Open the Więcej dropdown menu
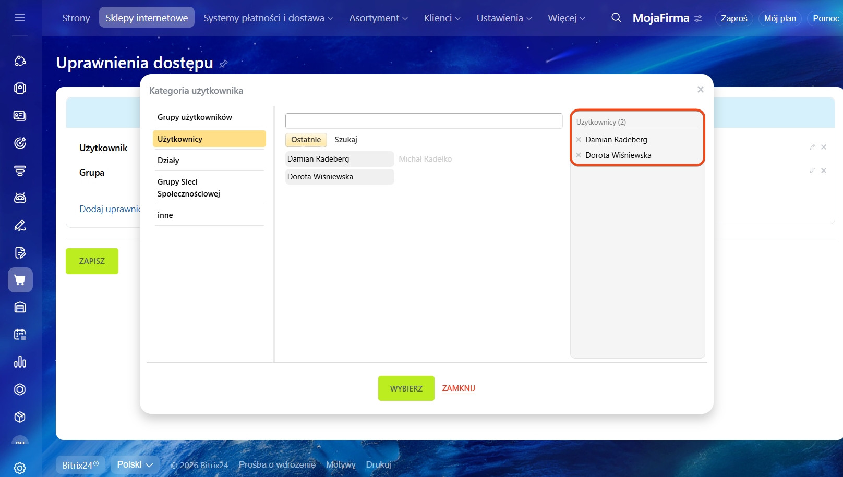 (566, 18)
